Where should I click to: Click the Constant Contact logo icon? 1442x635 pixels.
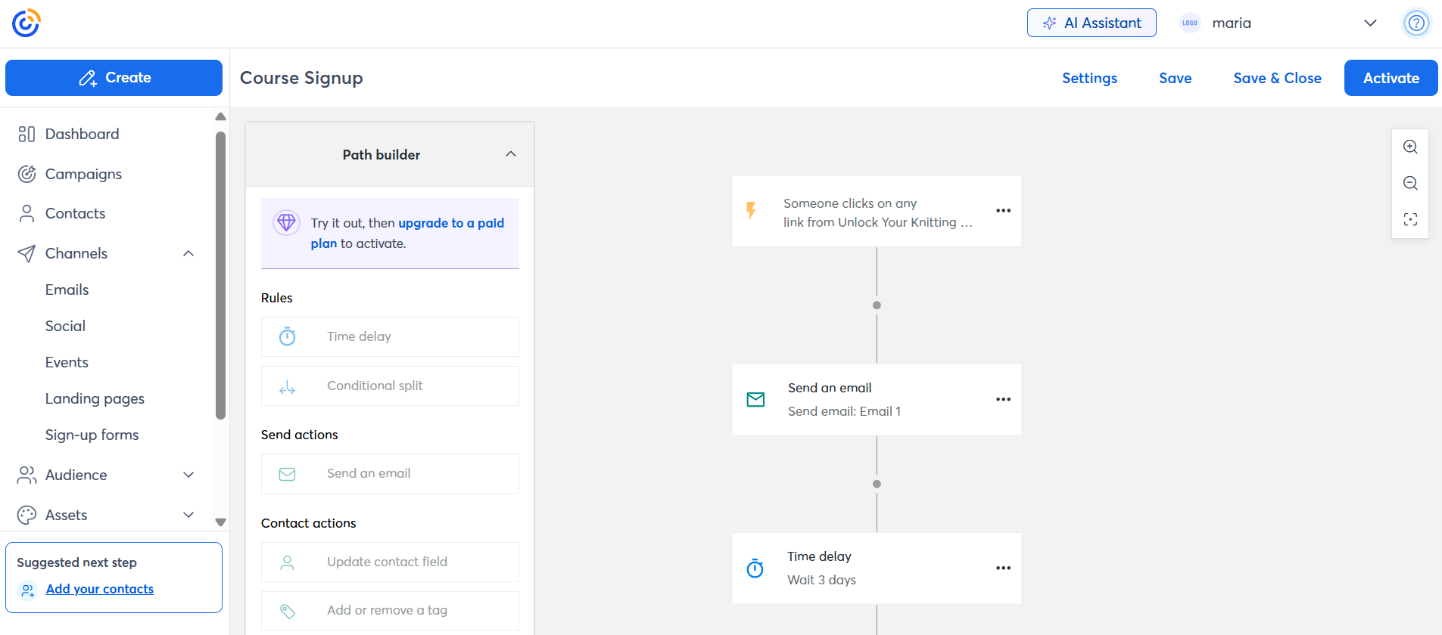tap(26, 23)
